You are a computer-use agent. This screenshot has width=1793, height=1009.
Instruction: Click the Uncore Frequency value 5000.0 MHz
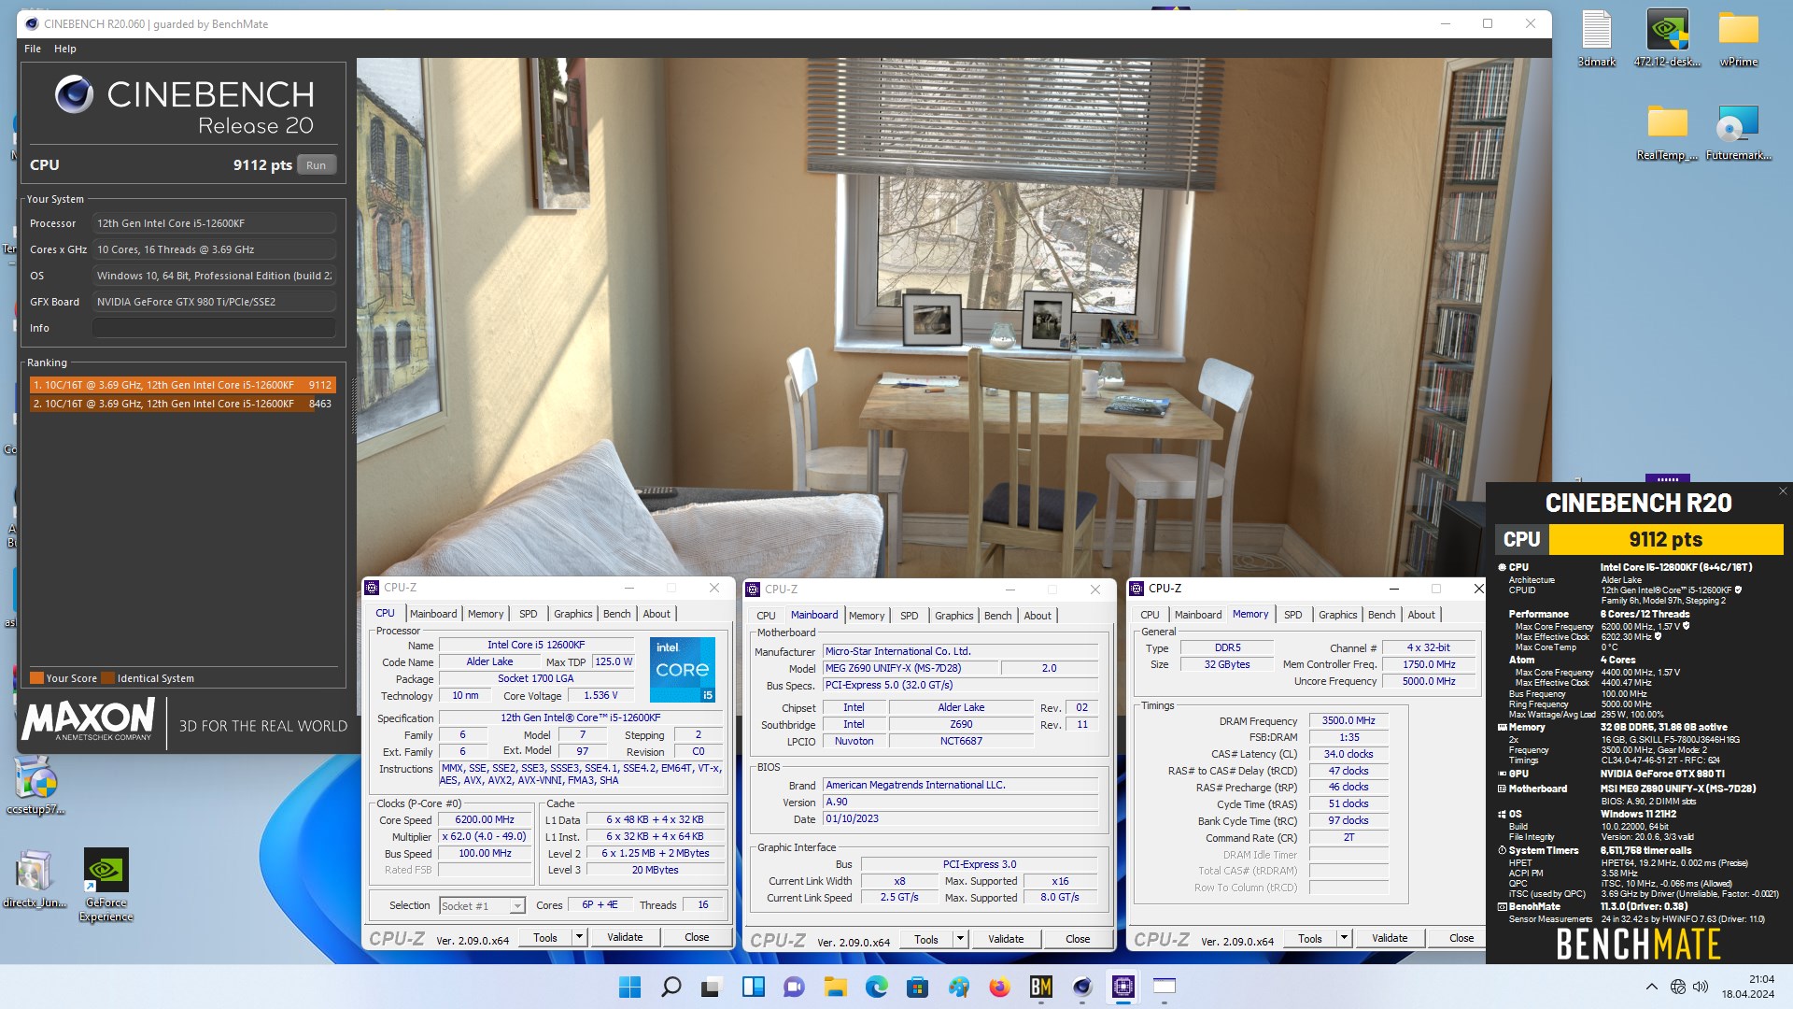[1429, 681]
